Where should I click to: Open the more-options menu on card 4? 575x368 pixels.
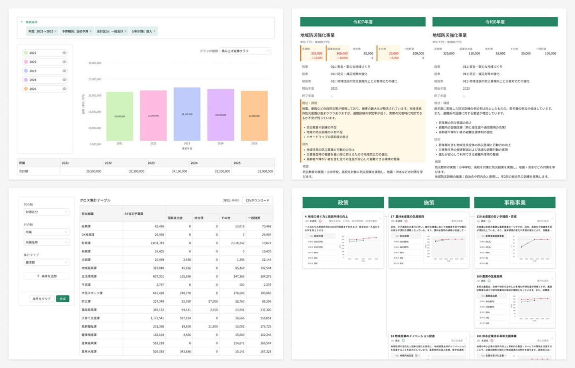[380, 218]
